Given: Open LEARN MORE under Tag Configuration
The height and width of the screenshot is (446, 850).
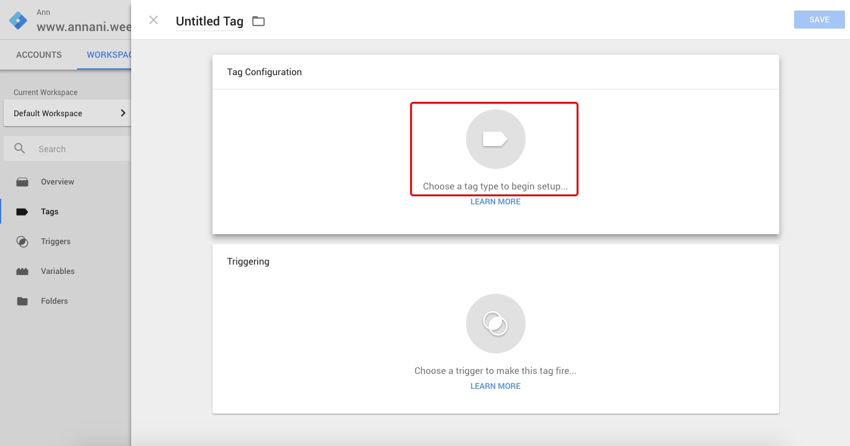Looking at the screenshot, I should tap(495, 202).
